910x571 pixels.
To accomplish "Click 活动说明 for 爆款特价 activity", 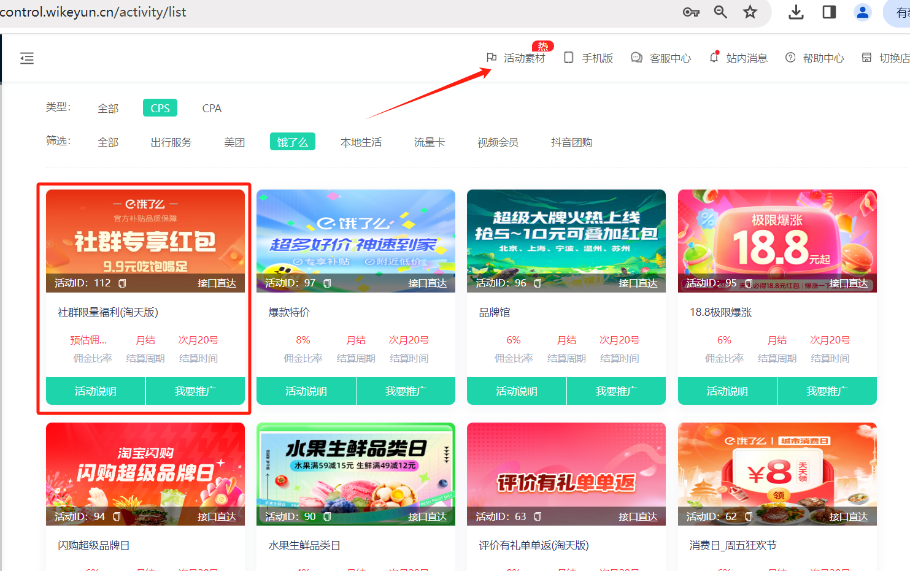I will pyautogui.click(x=306, y=391).
